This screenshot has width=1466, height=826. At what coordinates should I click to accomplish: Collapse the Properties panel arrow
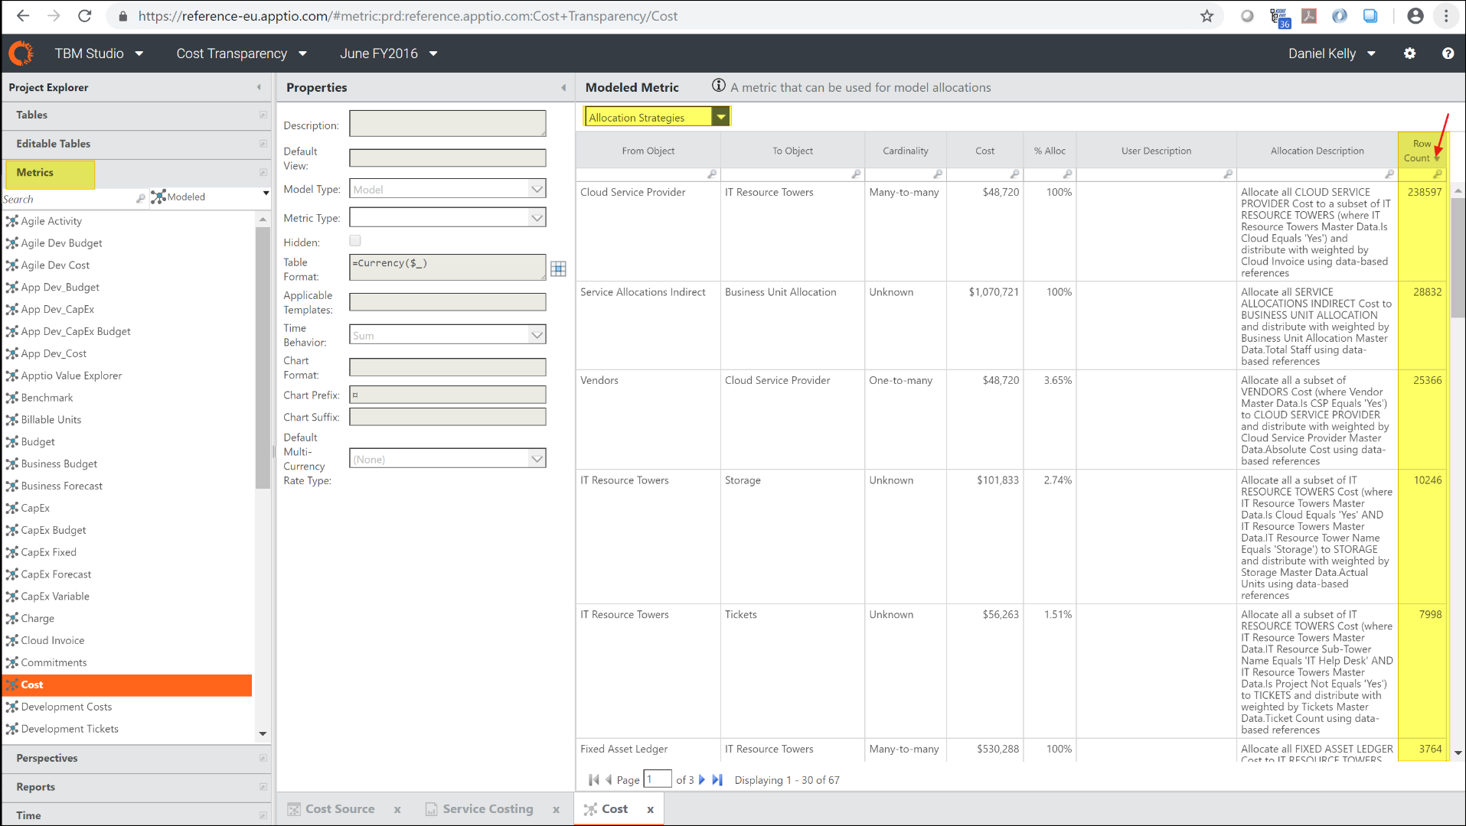pyautogui.click(x=563, y=88)
